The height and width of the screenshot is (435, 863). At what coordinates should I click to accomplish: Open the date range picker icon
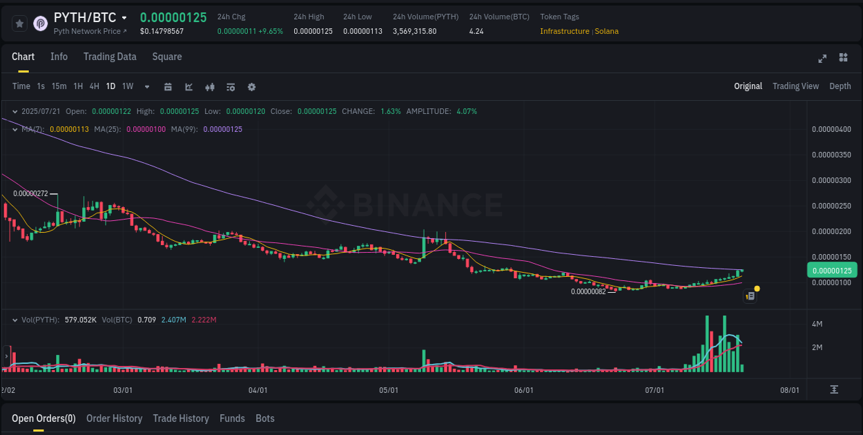(168, 86)
